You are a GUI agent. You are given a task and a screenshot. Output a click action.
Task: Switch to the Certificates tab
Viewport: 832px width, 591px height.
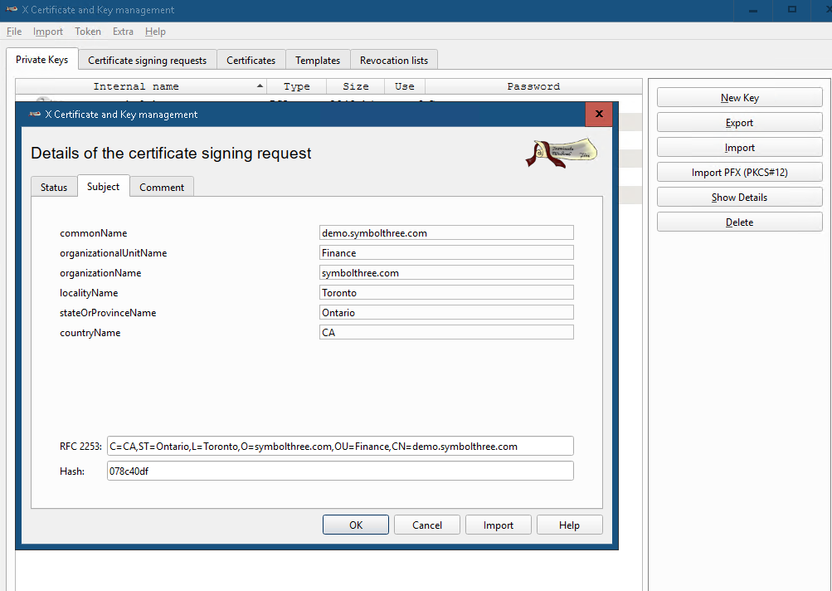[x=251, y=59]
